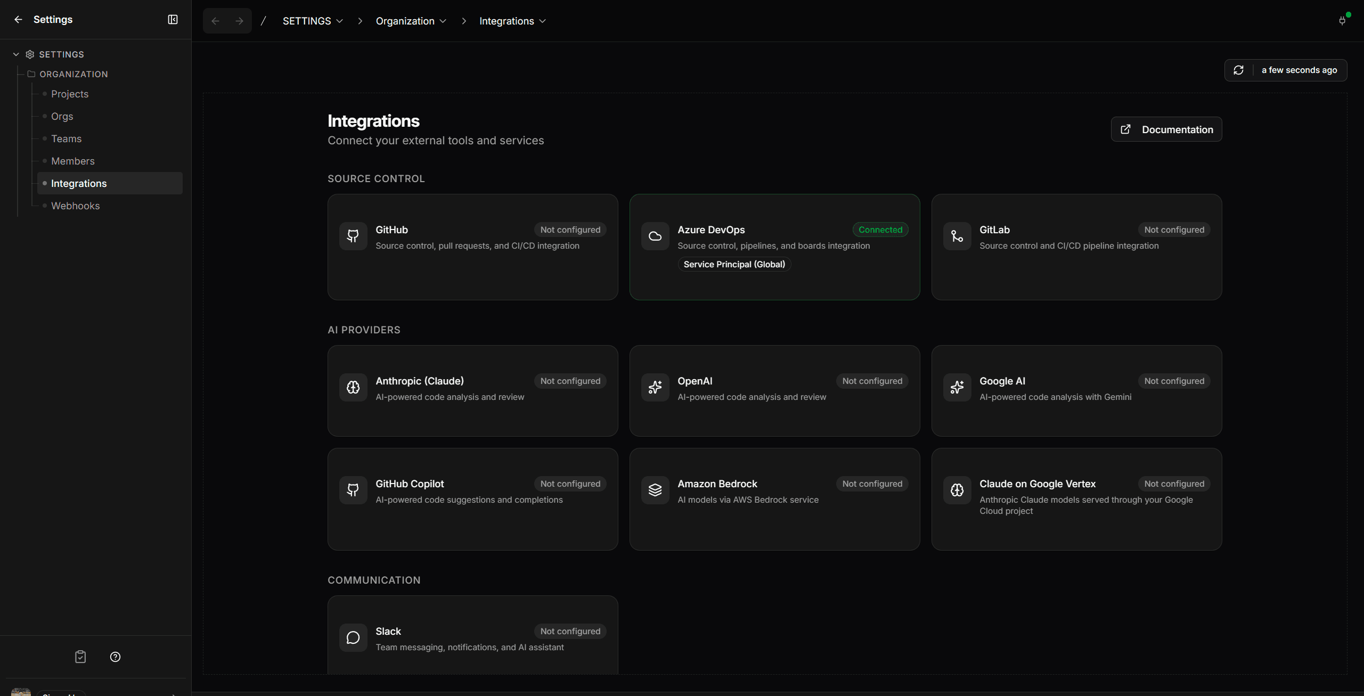Click the 'a few seconds ago' refresh button
This screenshot has height=696, width=1364.
tap(1286, 70)
